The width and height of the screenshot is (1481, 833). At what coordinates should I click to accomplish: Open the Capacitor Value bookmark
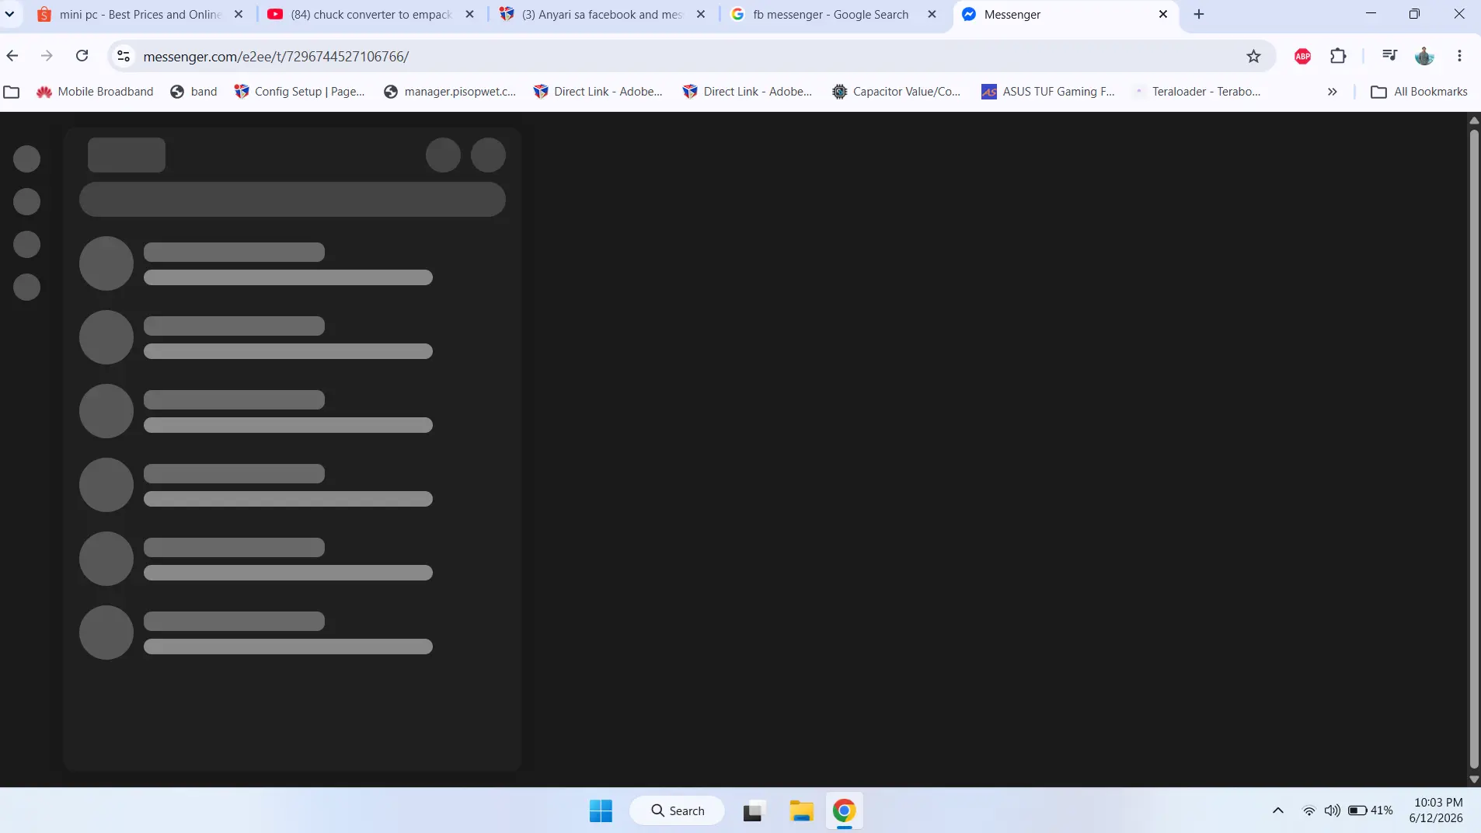coord(896,92)
